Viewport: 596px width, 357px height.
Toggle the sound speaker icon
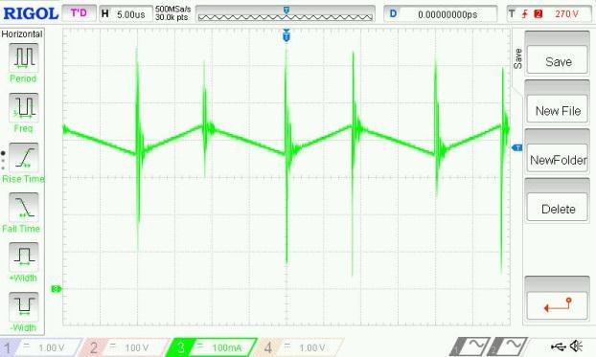[x=577, y=346]
